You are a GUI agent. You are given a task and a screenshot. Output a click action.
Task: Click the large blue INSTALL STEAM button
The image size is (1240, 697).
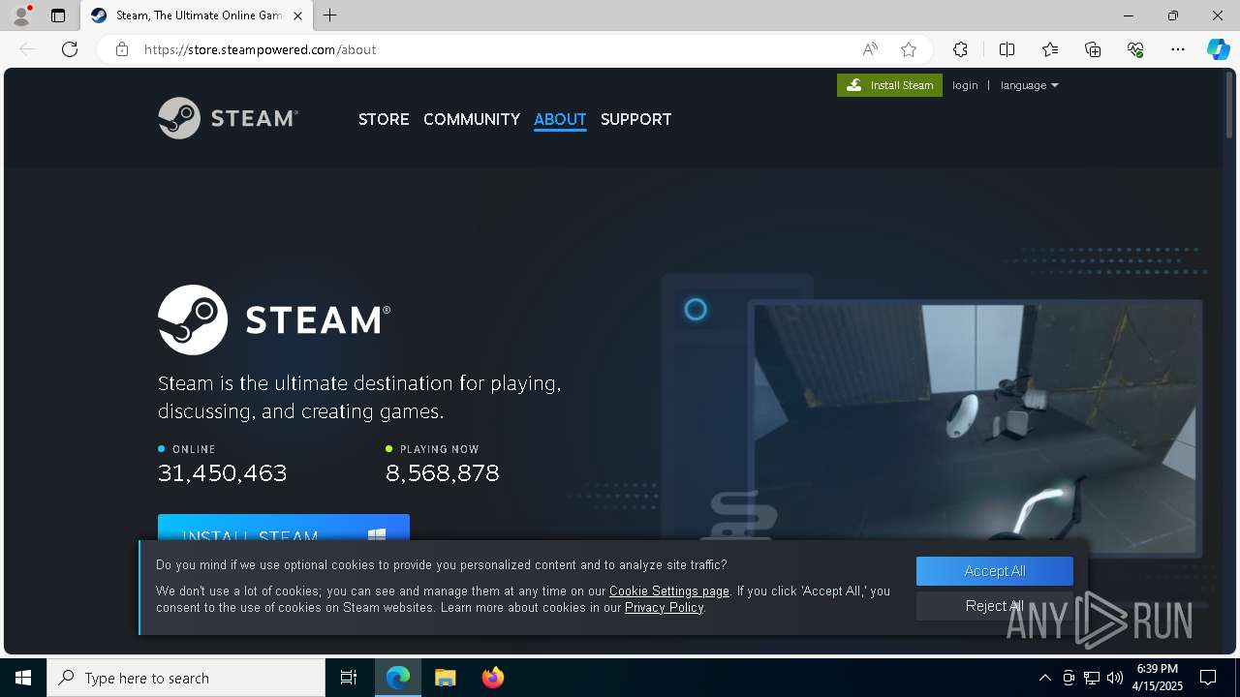click(284, 529)
